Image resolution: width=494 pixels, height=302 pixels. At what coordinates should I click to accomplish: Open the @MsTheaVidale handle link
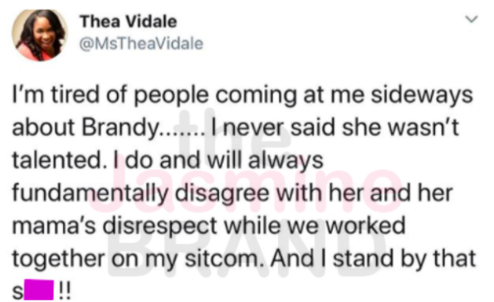tap(141, 43)
